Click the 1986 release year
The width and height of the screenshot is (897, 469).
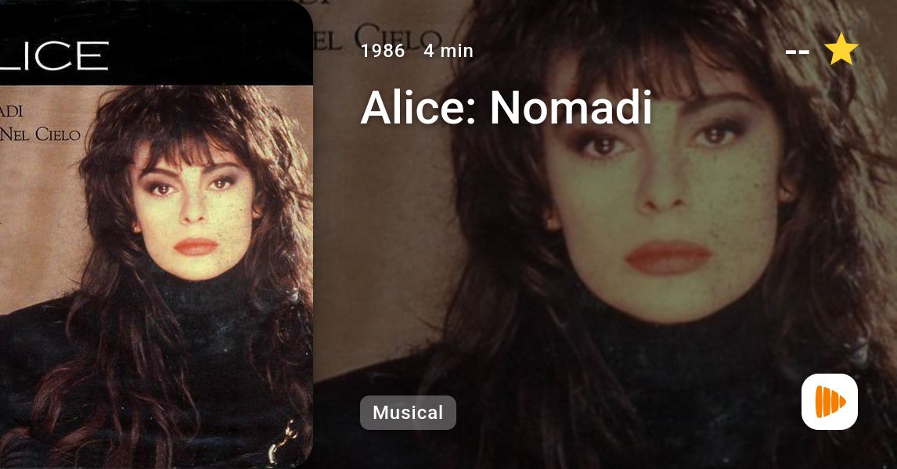[384, 51]
